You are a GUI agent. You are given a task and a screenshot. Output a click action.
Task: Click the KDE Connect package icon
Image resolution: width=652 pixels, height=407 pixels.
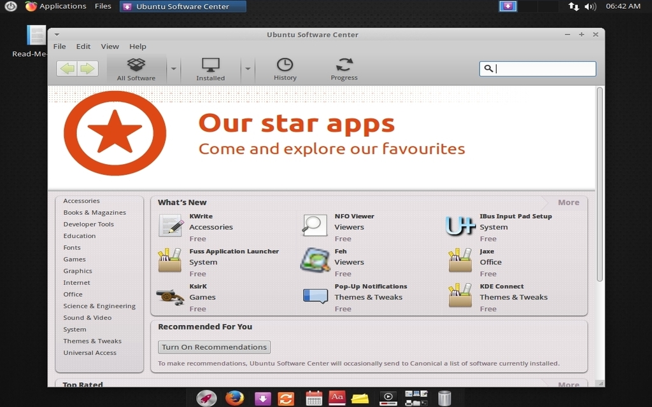[x=459, y=295]
